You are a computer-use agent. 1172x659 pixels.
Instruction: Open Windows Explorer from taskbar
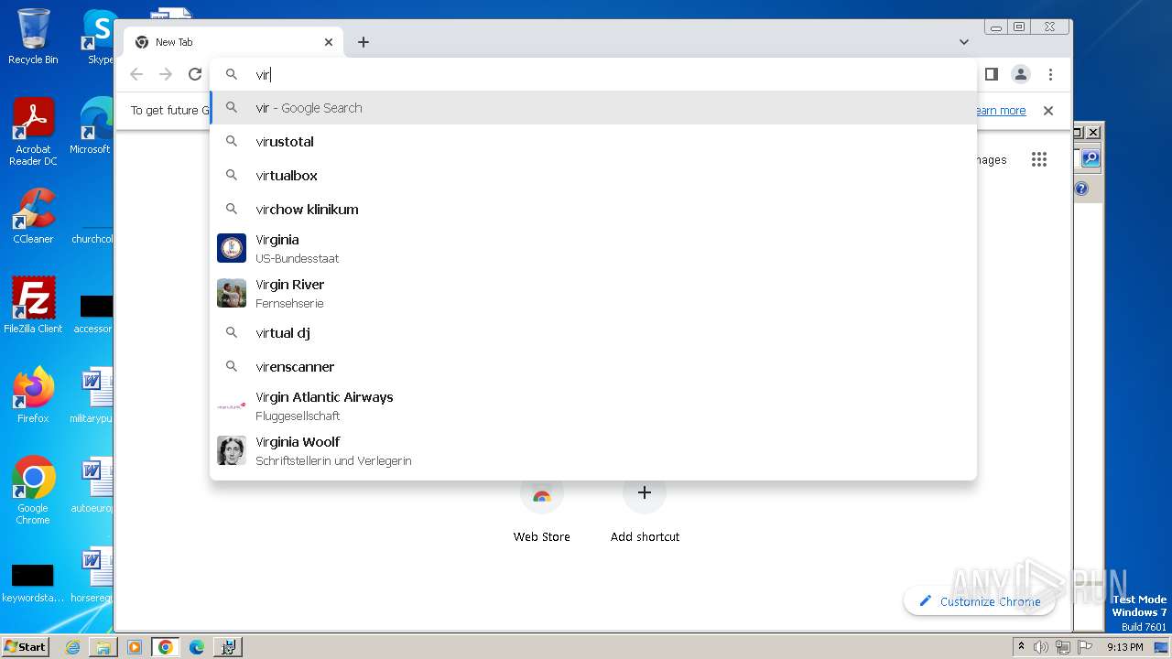click(103, 647)
